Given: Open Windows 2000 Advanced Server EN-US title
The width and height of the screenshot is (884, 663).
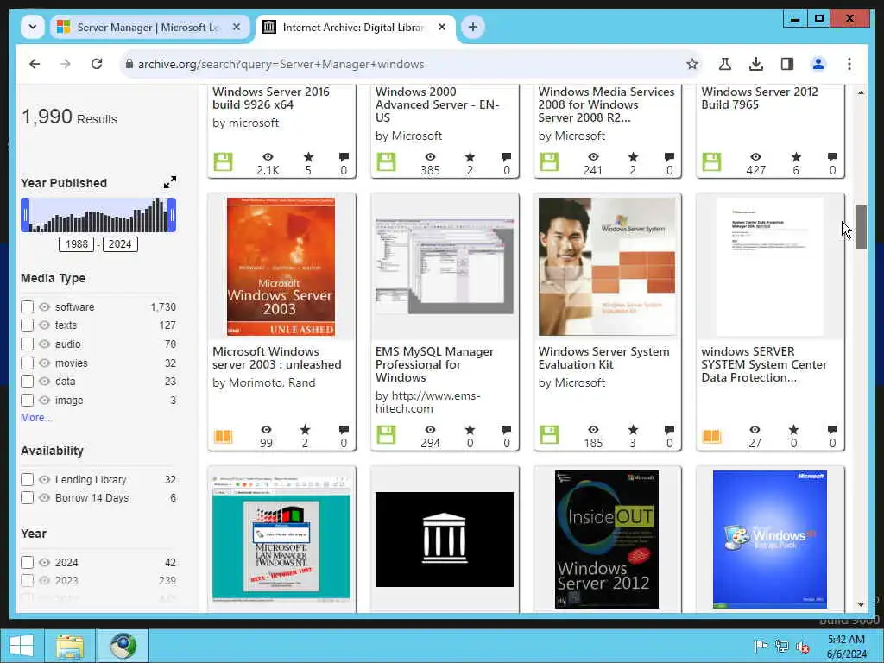Looking at the screenshot, I should tap(438, 104).
